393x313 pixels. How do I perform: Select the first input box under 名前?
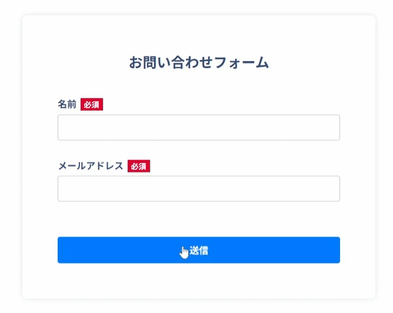[198, 128]
